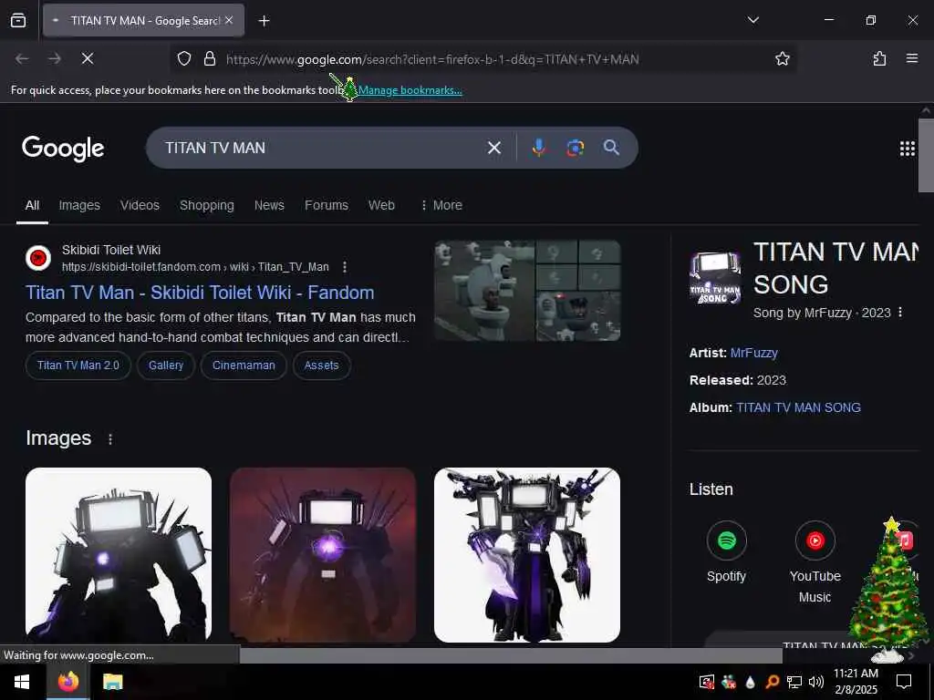Image resolution: width=934 pixels, height=700 pixels.
Task: Open a new tab with the plus button
Action: (264, 21)
